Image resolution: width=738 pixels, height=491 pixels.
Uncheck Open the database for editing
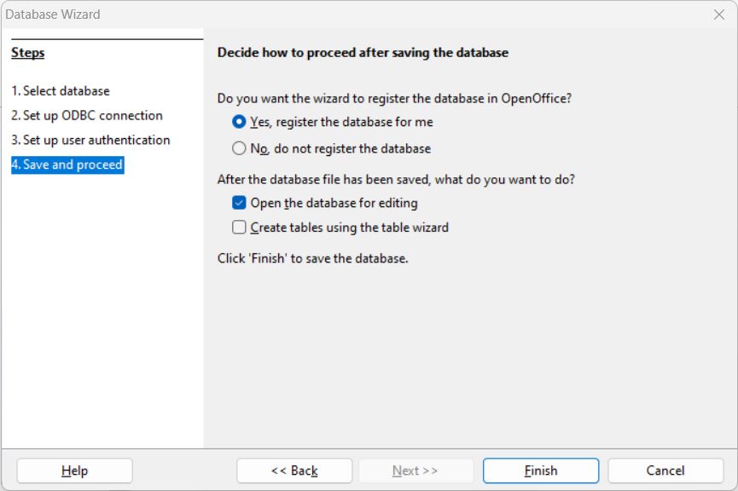coord(240,203)
